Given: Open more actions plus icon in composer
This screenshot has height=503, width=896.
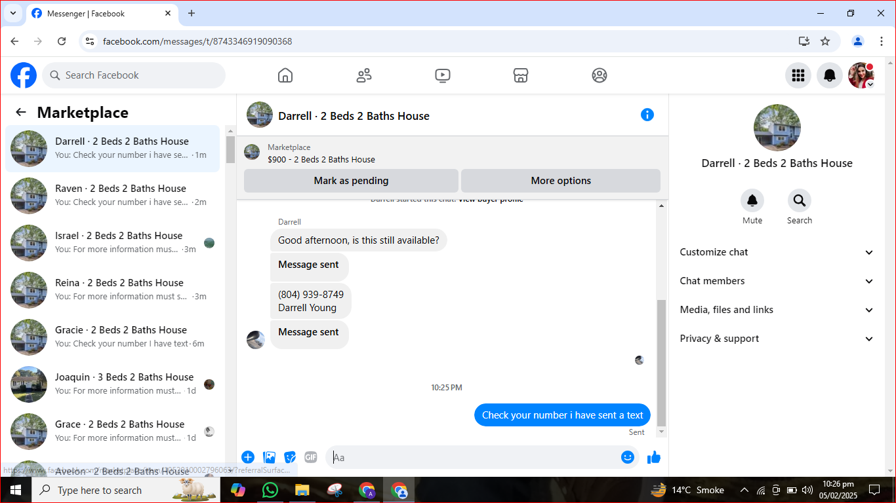Looking at the screenshot, I should pyautogui.click(x=248, y=457).
